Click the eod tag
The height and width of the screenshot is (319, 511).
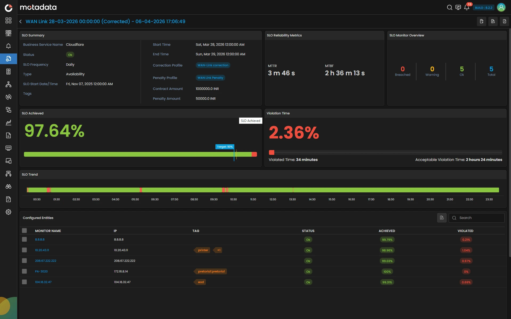[200, 282]
